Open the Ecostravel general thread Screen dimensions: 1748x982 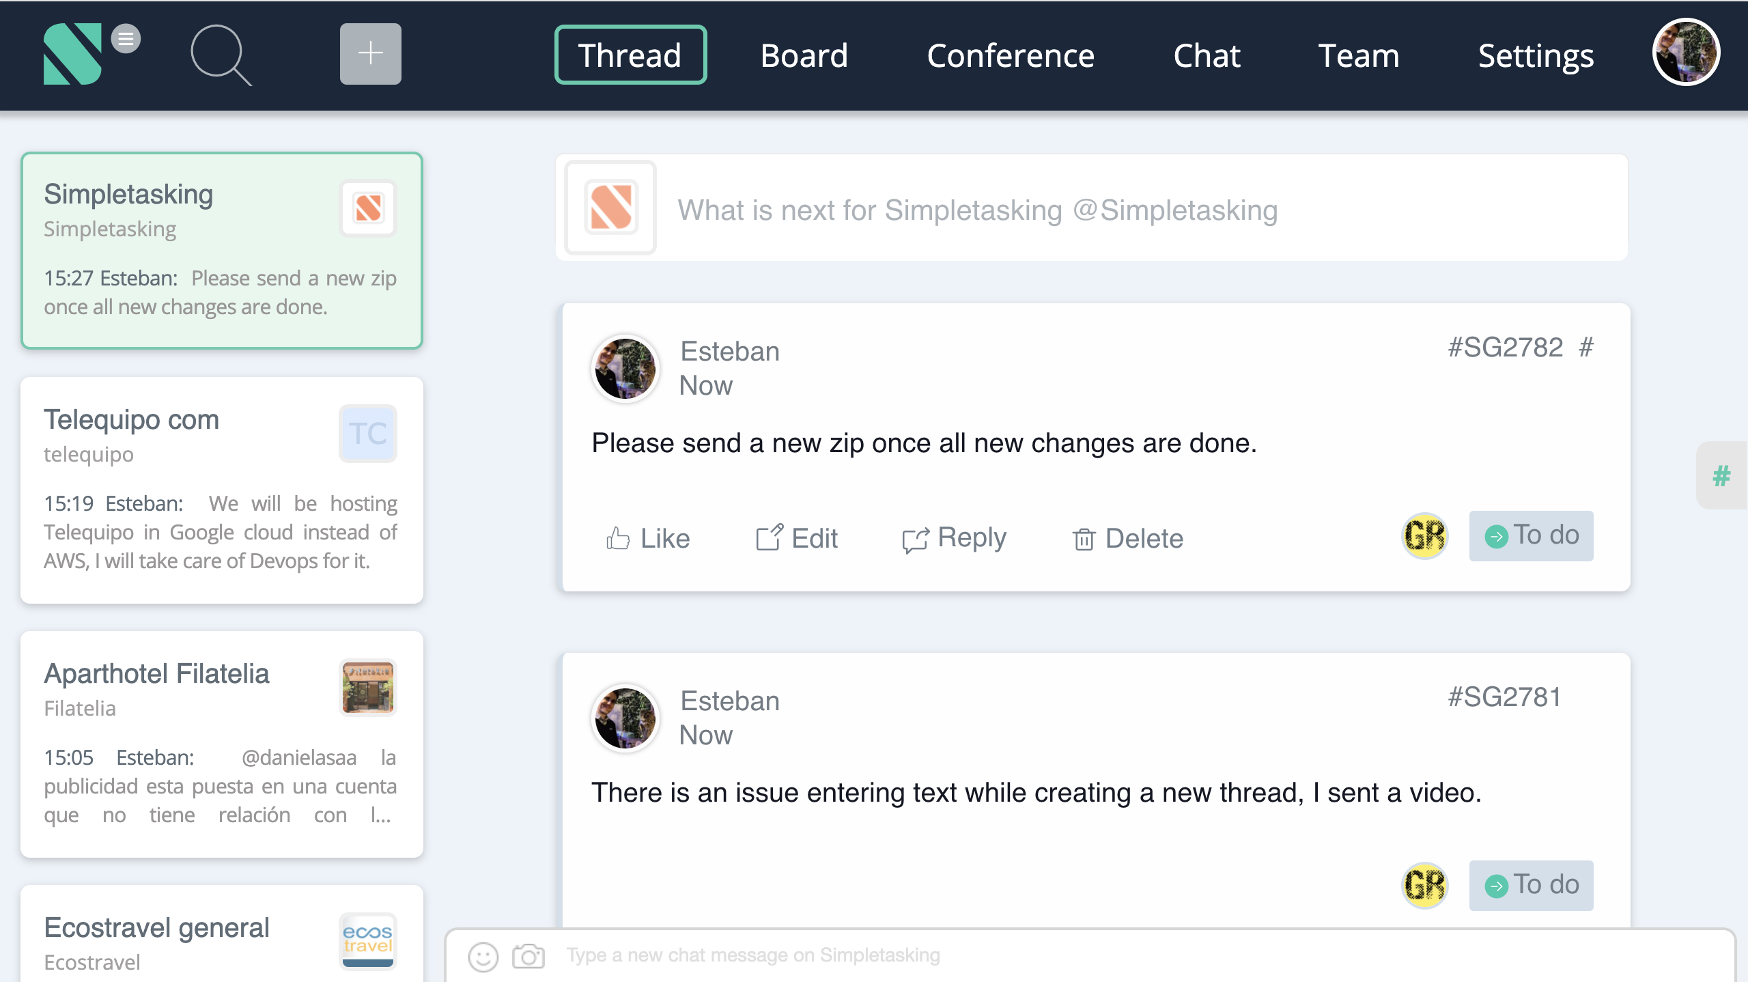pos(222,933)
